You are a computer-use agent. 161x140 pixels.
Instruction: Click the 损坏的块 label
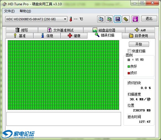click(134, 83)
